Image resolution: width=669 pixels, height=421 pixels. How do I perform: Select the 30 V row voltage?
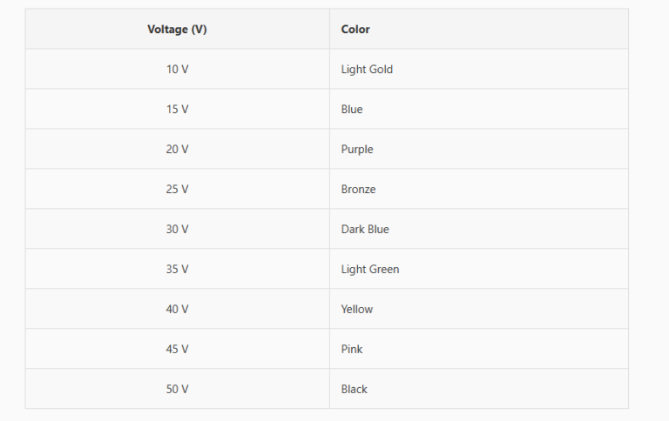click(x=177, y=230)
